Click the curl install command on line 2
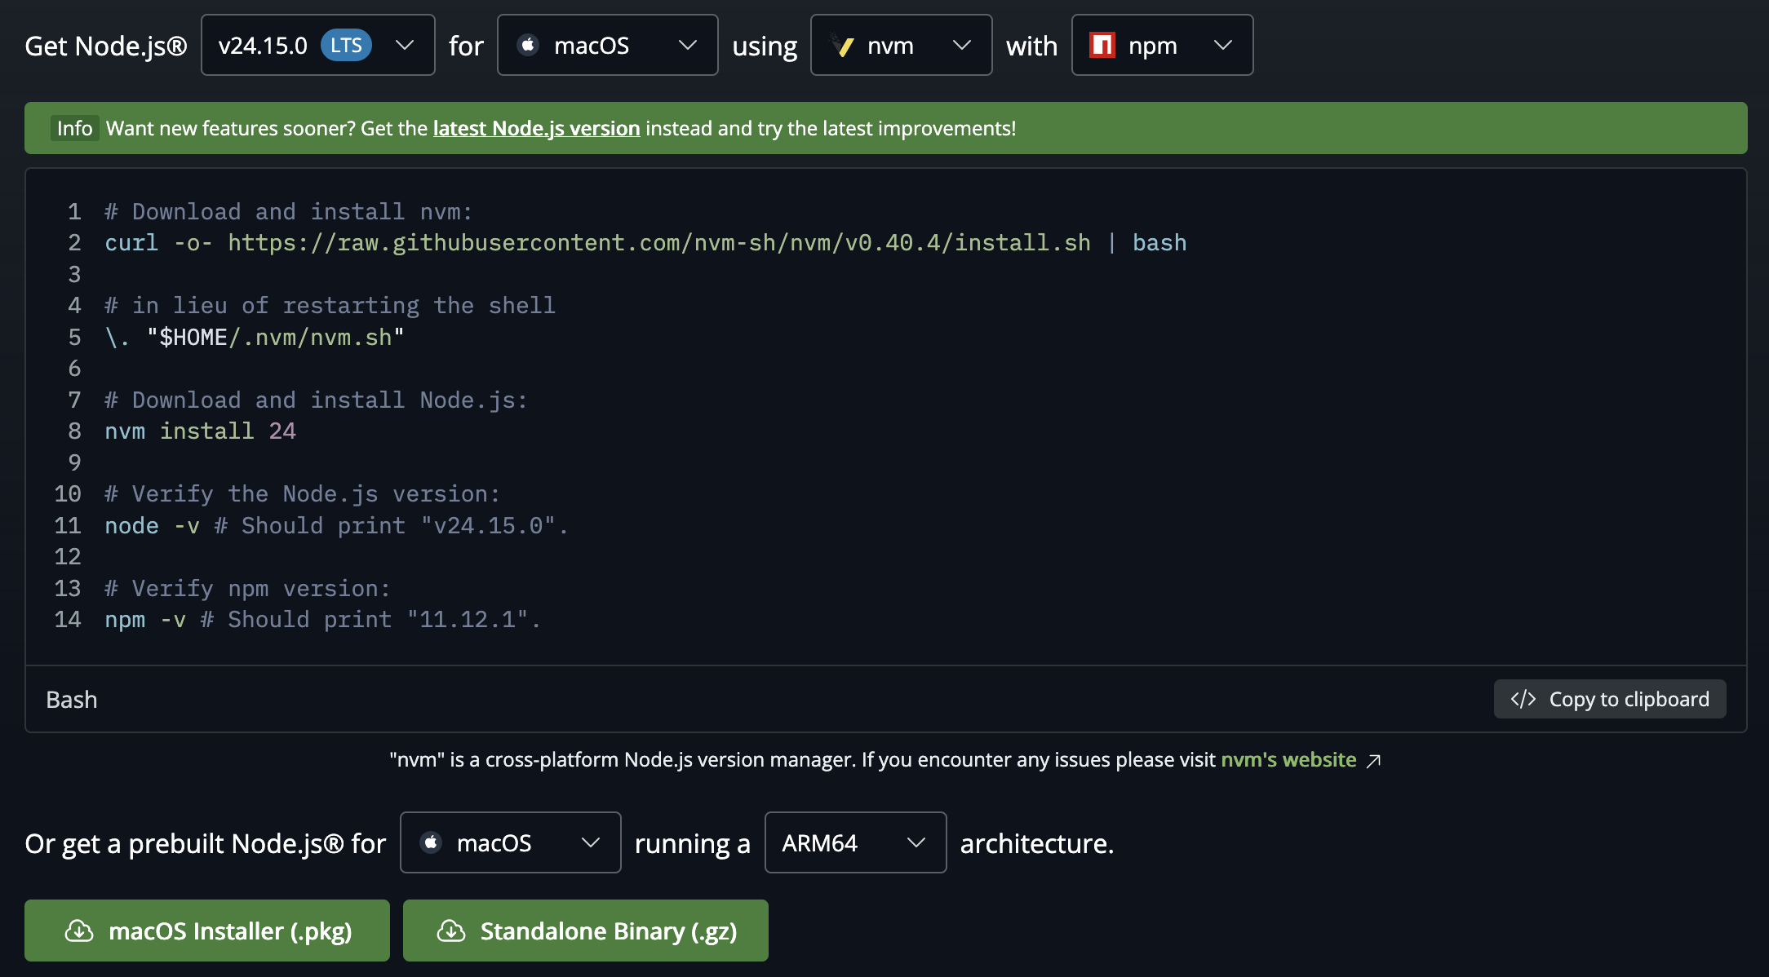Image resolution: width=1769 pixels, height=977 pixels. [x=645, y=243]
